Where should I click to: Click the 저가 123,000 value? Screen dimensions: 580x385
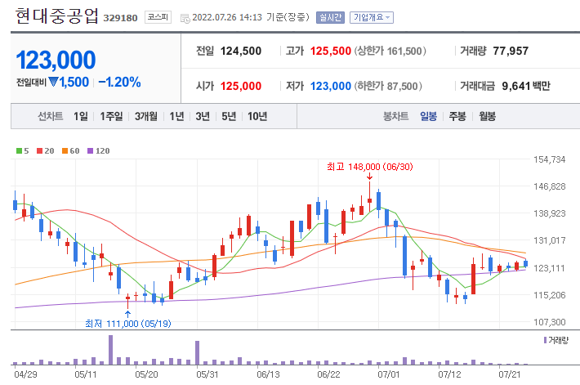[330, 86]
